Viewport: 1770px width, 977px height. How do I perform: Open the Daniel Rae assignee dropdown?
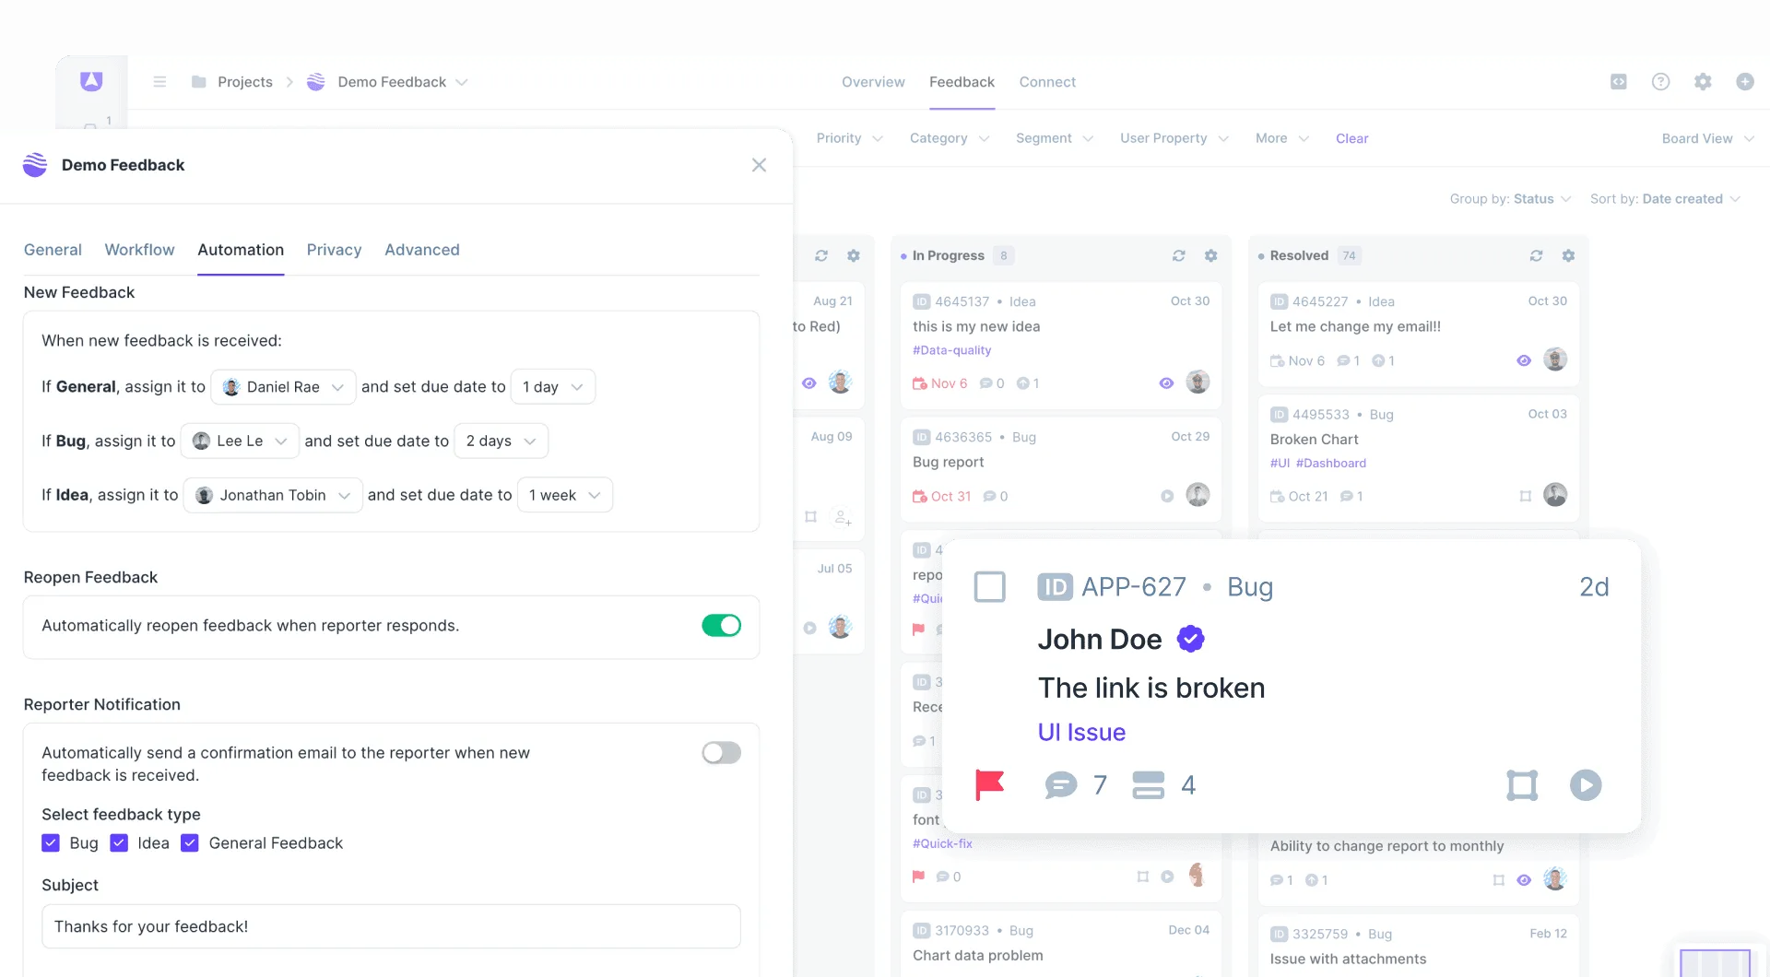283,386
